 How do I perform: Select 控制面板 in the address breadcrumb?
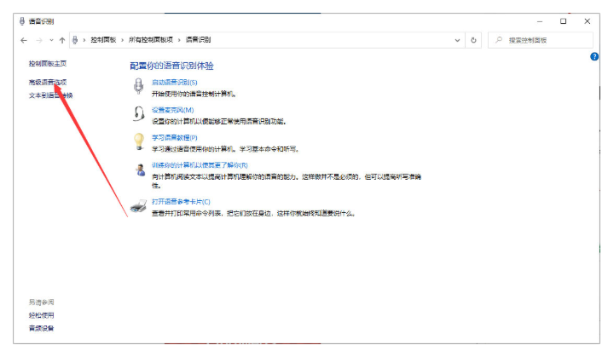103,40
